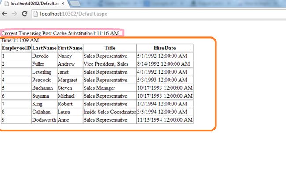286x172 pixels.
Task: Select the Buchanan last name cell
Action: [x=44, y=88]
